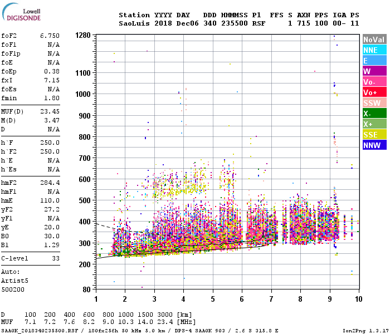Click the SAA0K_2018340235500.RSF file name

(x=40, y=331)
